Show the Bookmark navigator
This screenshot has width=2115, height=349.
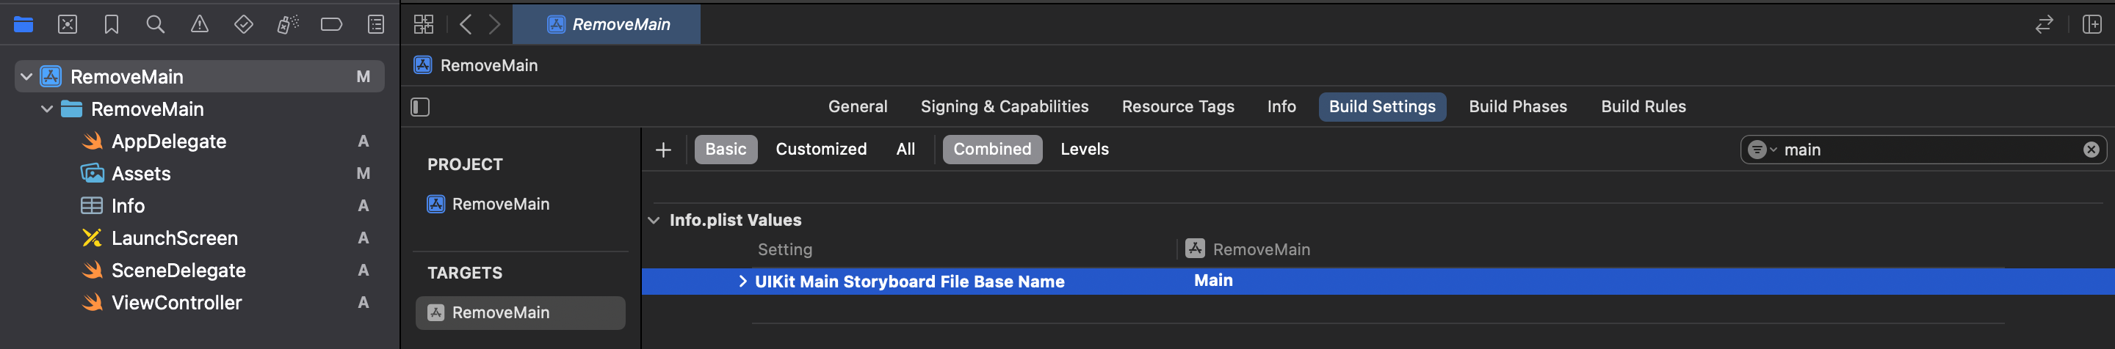coord(112,25)
